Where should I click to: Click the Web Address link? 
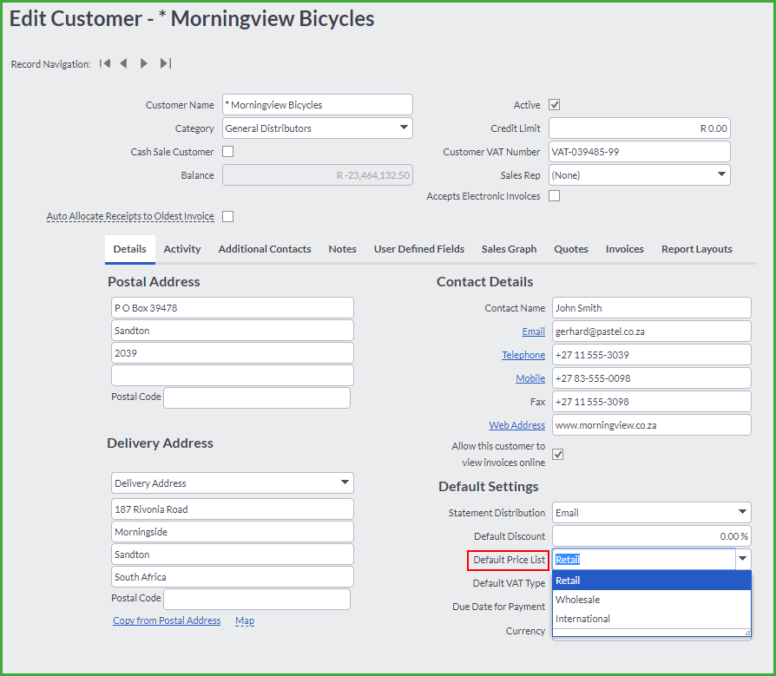pyautogui.click(x=516, y=425)
